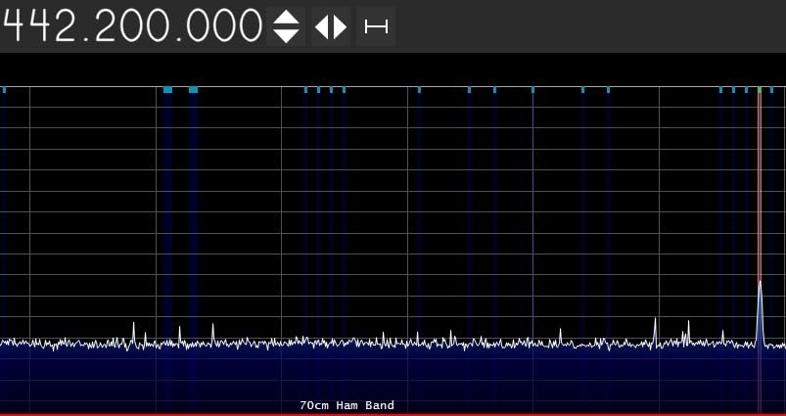
Task: Click the left/right arrows tuning icon
Action: pyautogui.click(x=331, y=26)
